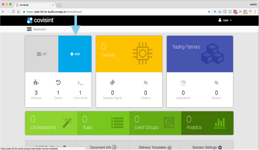Open the Chrome three-dot menu
This screenshot has width=259, height=150.
pyautogui.click(x=255, y=12)
